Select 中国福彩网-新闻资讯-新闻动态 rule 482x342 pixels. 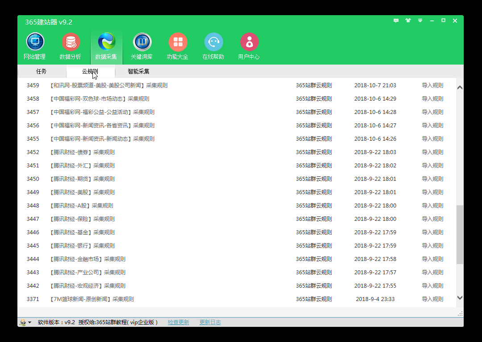point(102,138)
